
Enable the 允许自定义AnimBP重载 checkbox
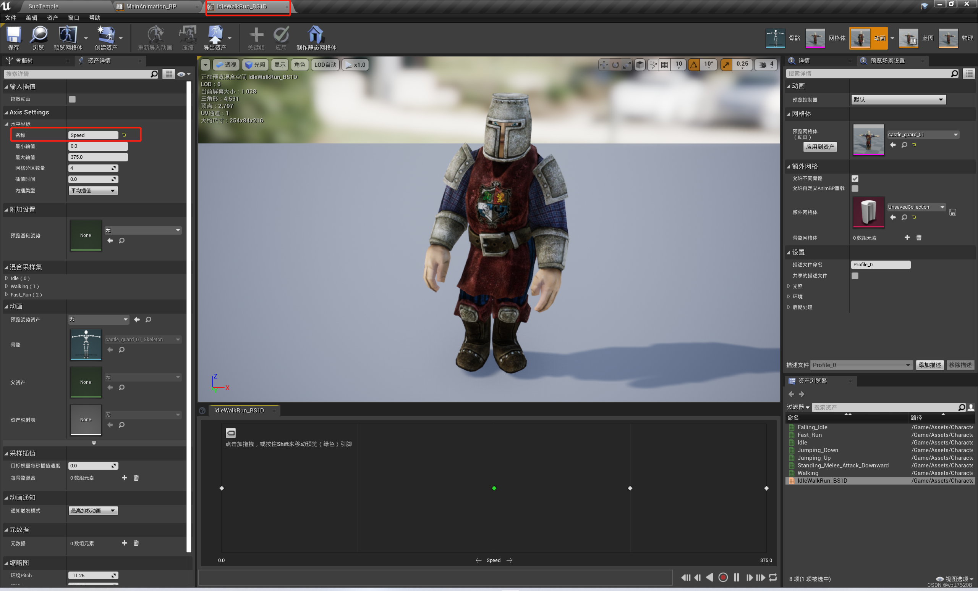855,188
